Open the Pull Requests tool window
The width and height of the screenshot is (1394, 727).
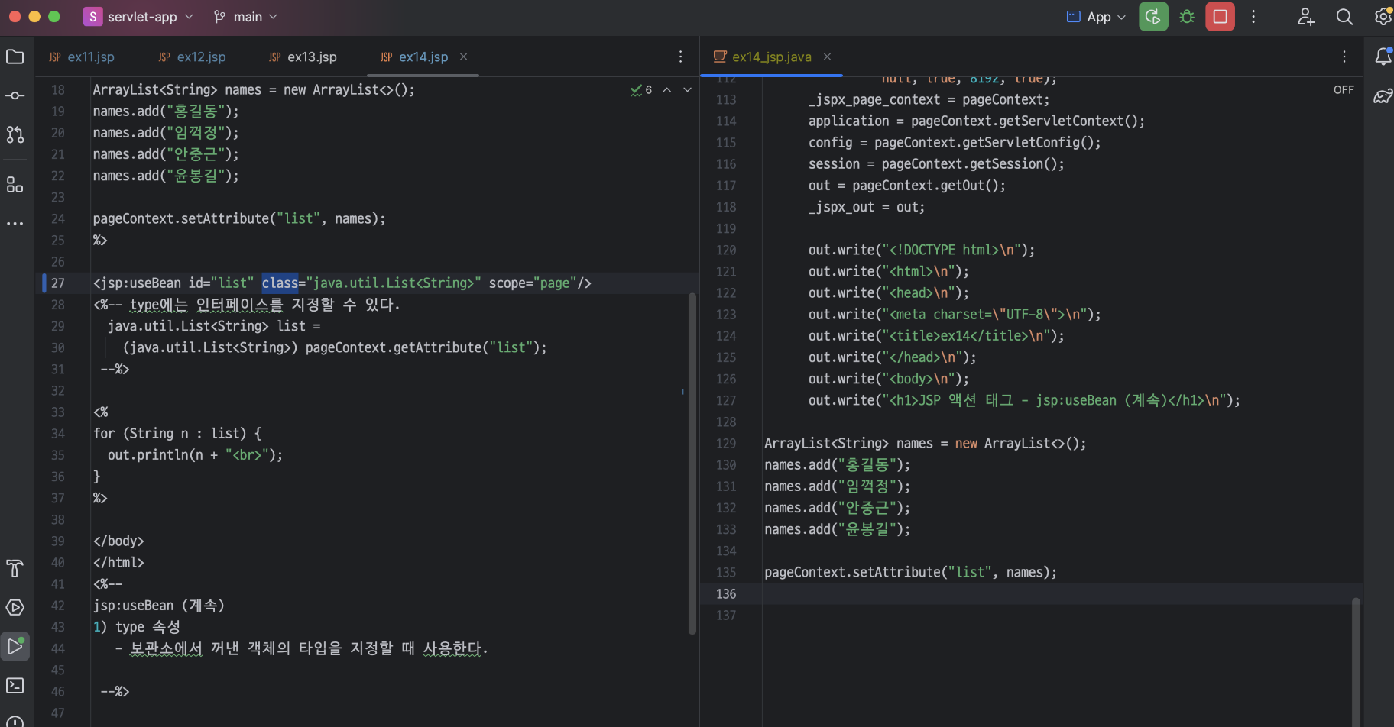click(x=15, y=134)
